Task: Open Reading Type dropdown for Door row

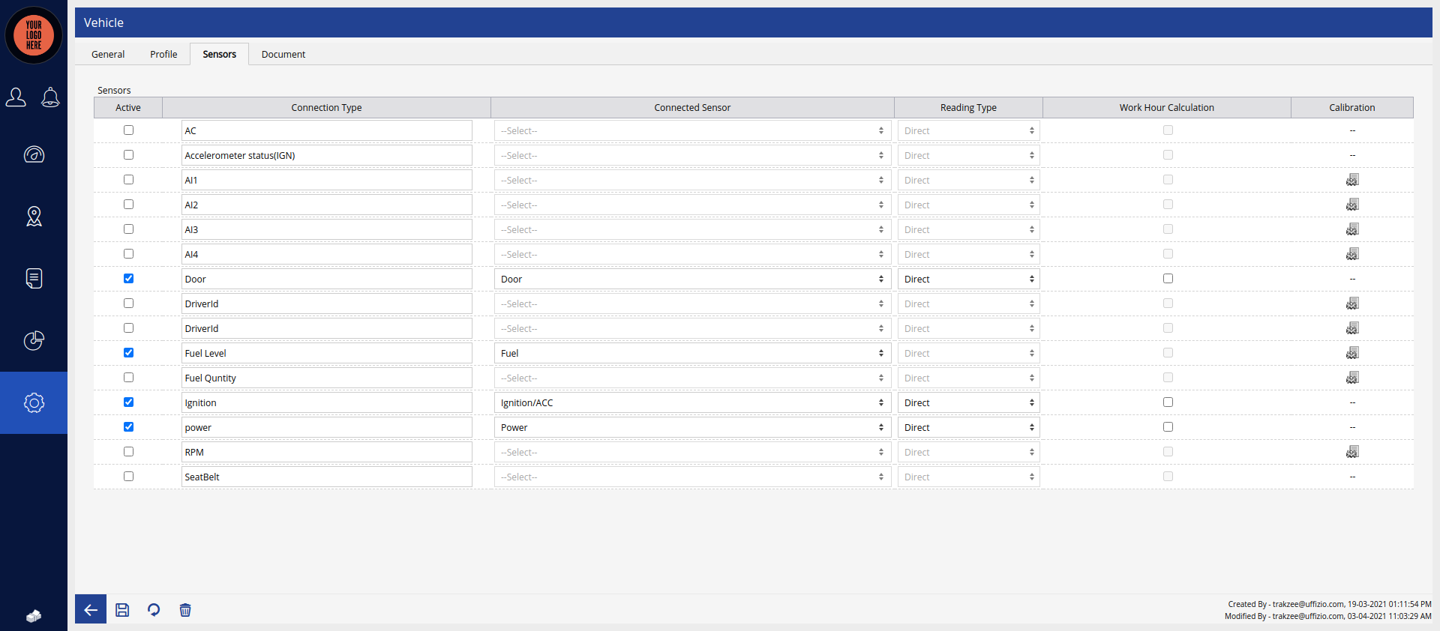Action: [968, 279]
